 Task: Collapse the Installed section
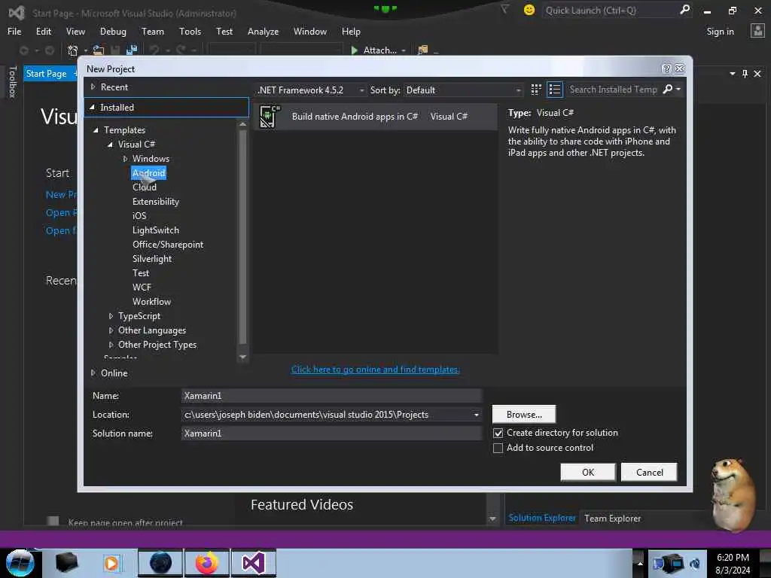(92, 107)
